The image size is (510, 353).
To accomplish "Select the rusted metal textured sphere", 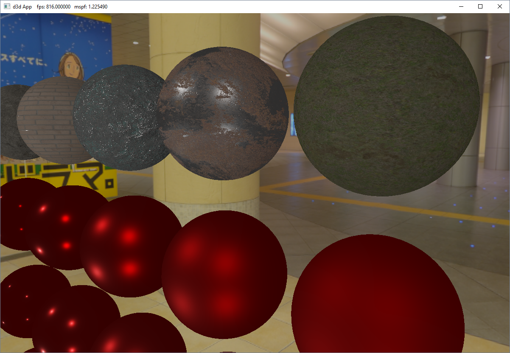I will pyautogui.click(x=223, y=113).
